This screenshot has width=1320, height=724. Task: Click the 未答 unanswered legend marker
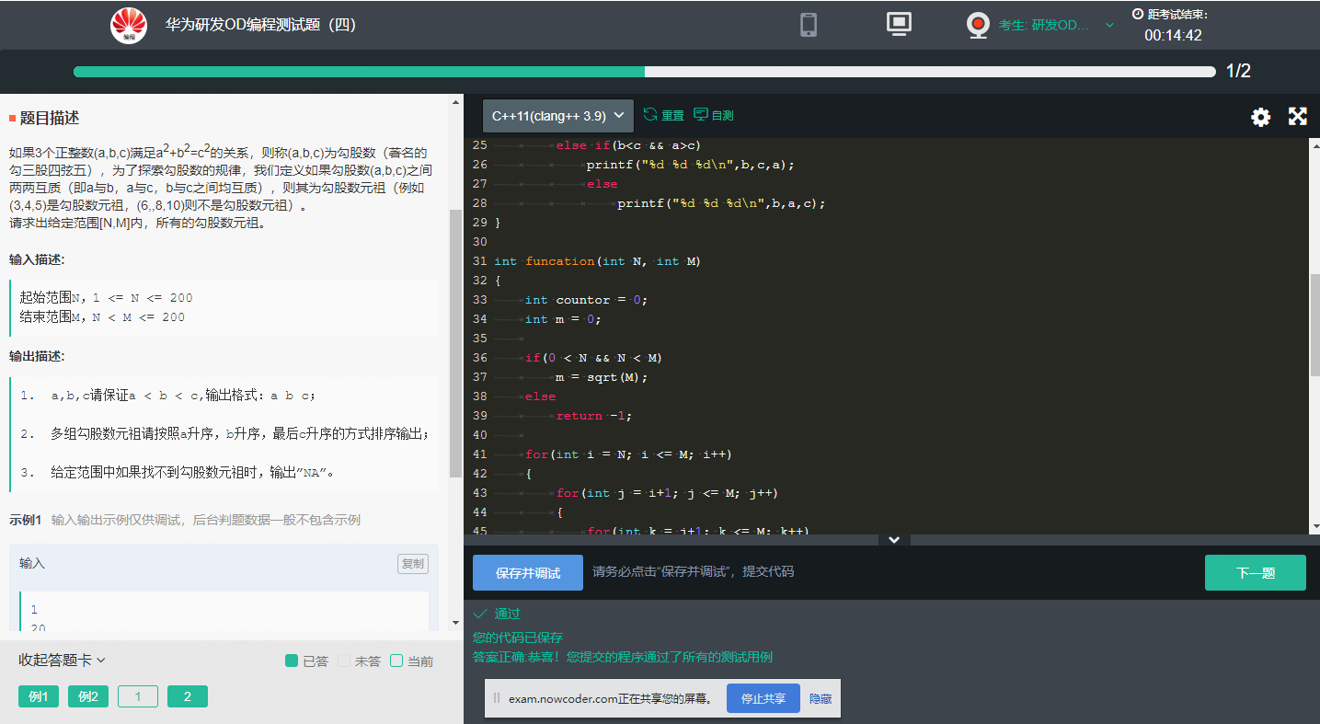[x=344, y=661]
